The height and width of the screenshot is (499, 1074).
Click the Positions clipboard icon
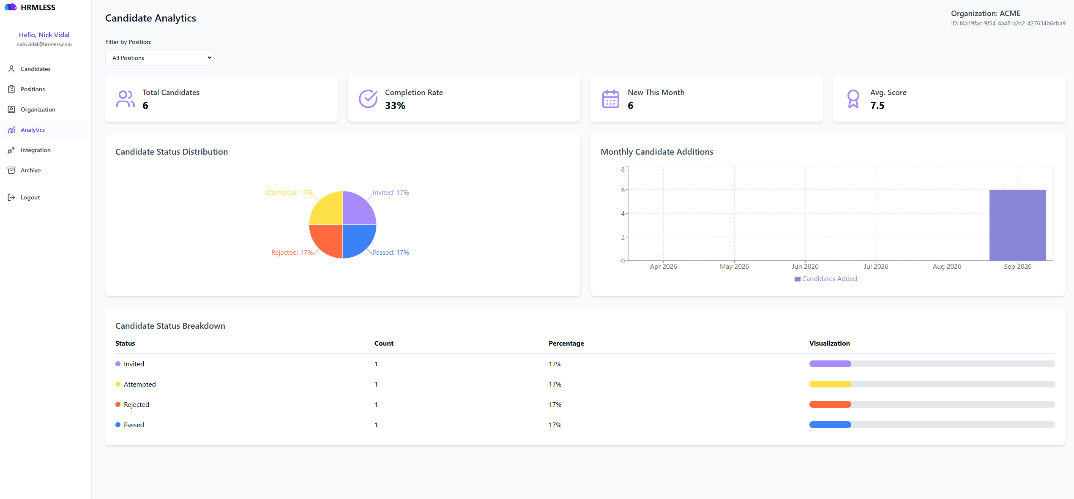click(x=11, y=89)
